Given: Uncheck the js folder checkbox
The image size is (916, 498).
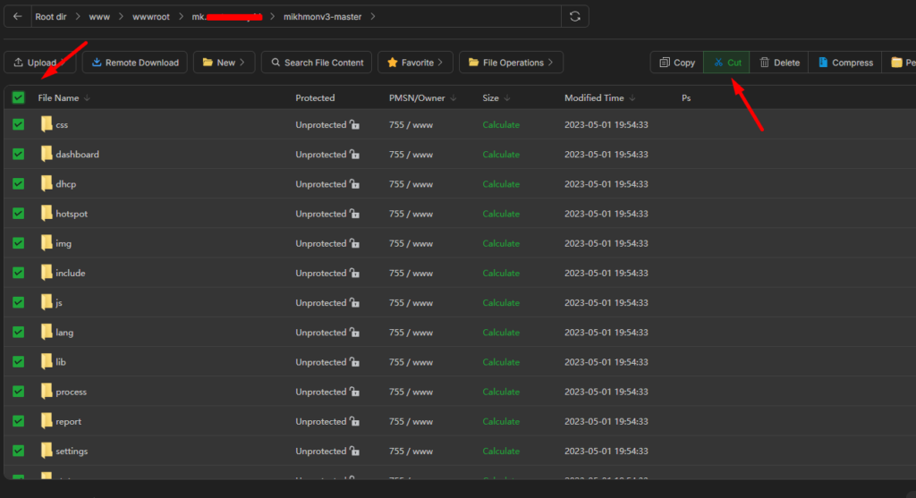Looking at the screenshot, I should (18, 302).
